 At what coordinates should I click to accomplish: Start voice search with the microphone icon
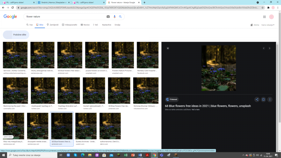click(x=115, y=17)
